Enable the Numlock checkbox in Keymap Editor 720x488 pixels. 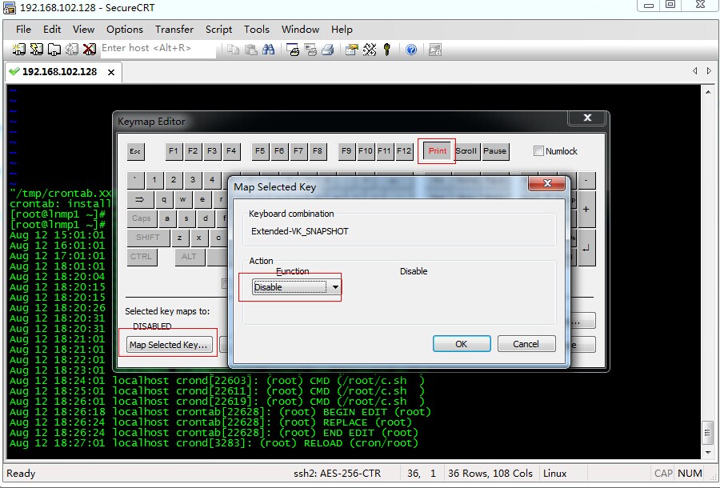[x=538, y=151]
